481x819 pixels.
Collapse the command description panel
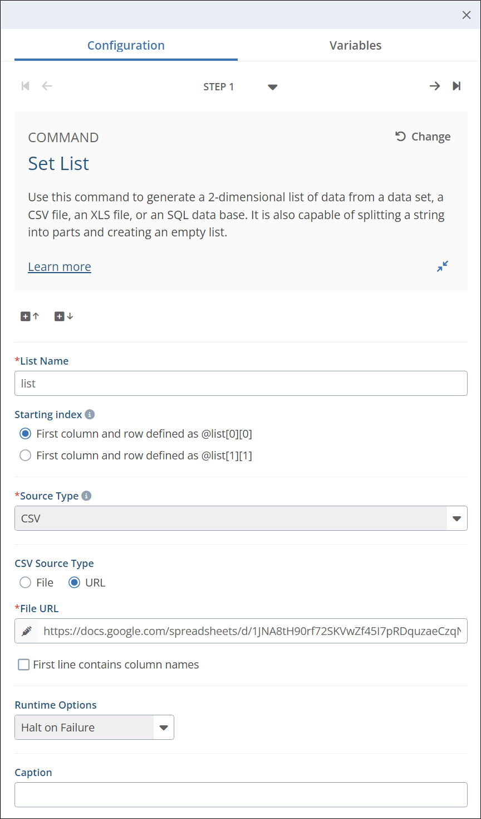pos(443,266)
